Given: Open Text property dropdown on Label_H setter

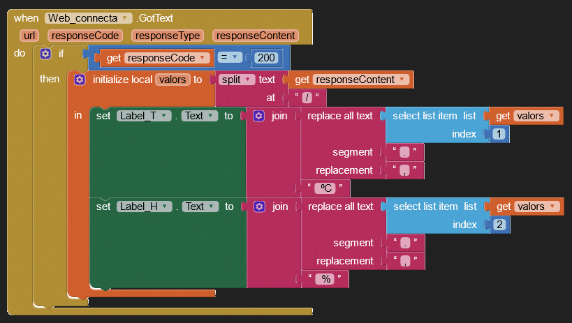Looking at the screenshot, I should (x=210, y=206).
